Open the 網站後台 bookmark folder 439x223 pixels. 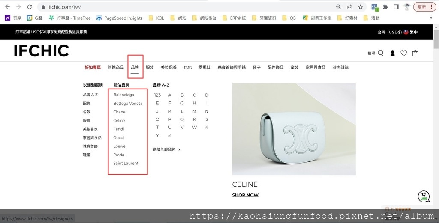point(204,18)
